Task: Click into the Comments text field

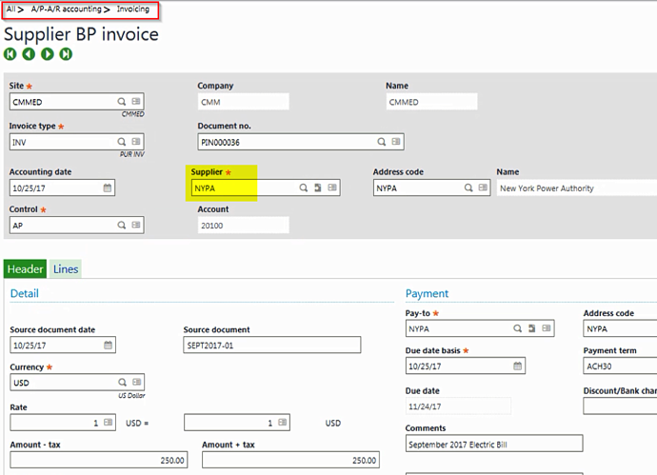Action: coord(493,444)
